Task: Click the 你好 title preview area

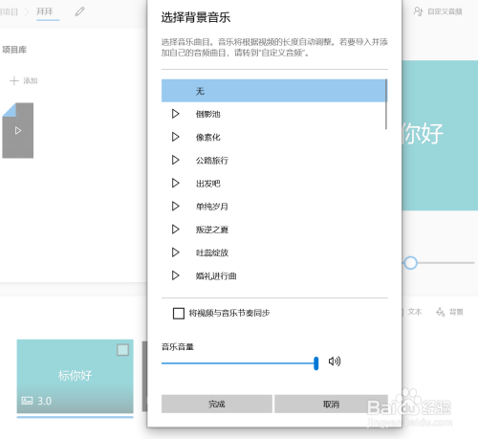Action: coord(440,135)
